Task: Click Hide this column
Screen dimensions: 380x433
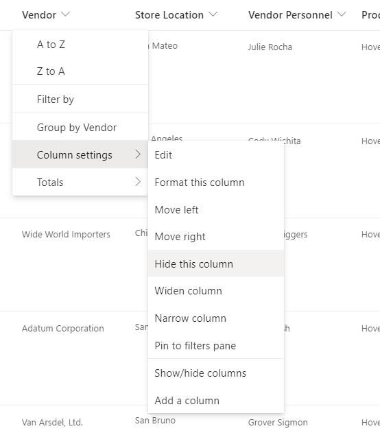Action: [216, 264]
